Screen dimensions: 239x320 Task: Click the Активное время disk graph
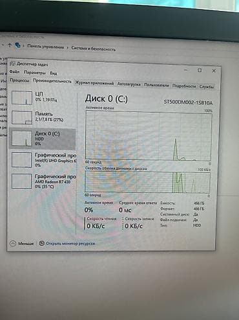click(149, 135)
